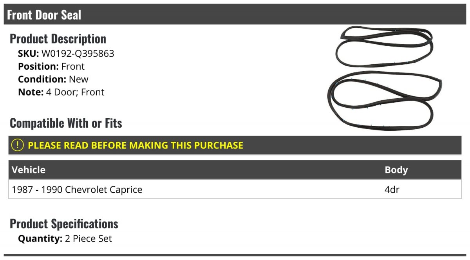Image resolution: width=470 pixels, height=260 pixels.
Task: Click the Body column header
Action: coord(396,170)
